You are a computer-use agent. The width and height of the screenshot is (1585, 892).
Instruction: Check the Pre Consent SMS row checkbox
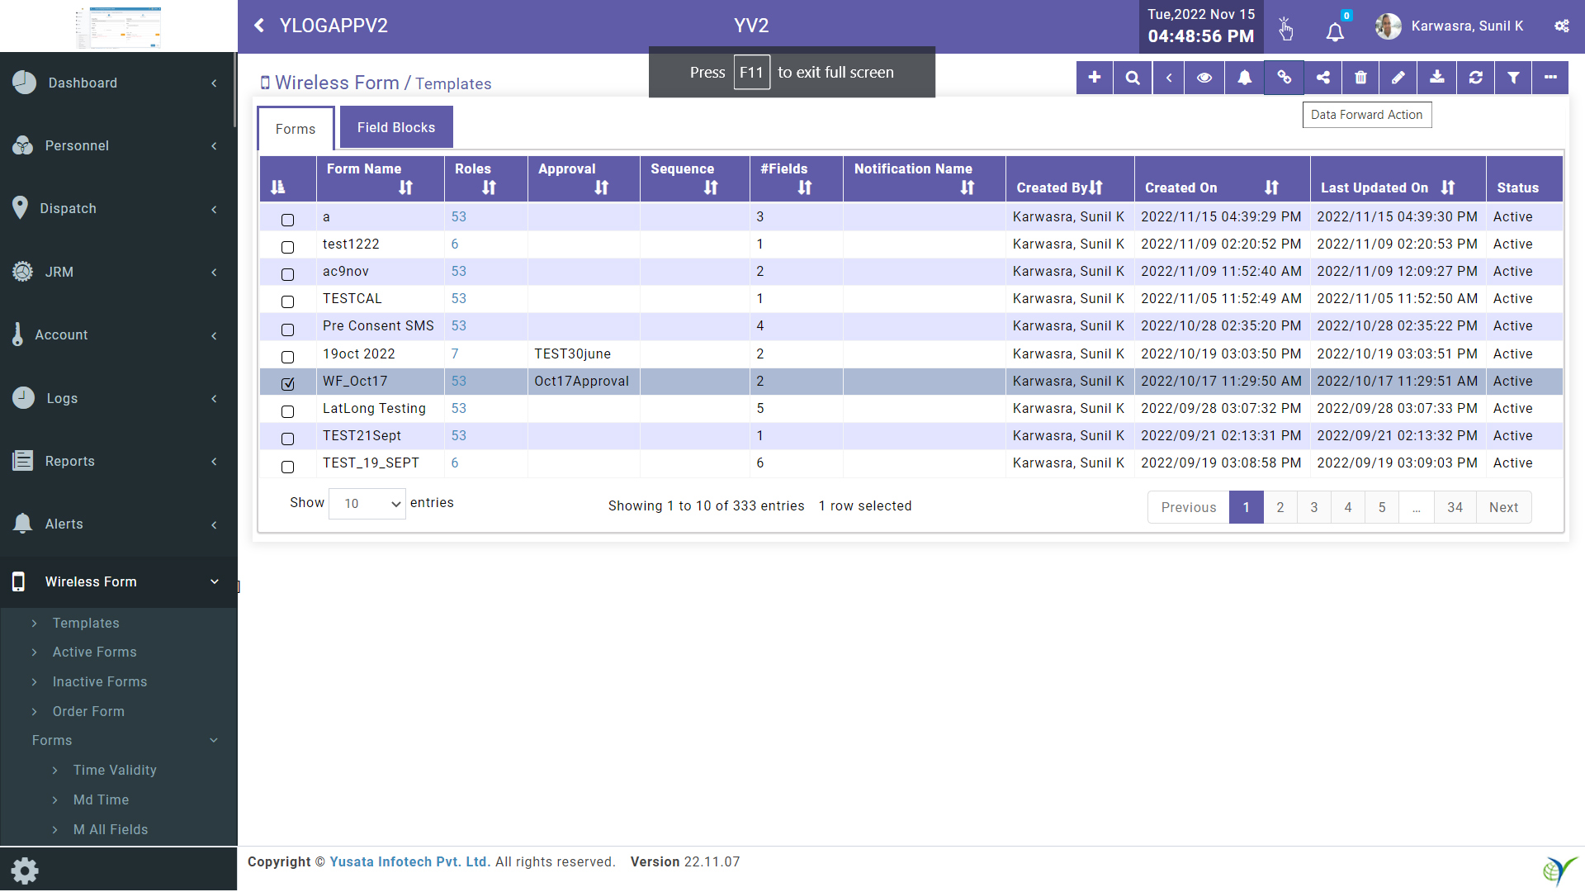click(287, 330)
